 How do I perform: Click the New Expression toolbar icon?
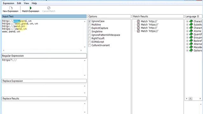[x=11, y=8]
